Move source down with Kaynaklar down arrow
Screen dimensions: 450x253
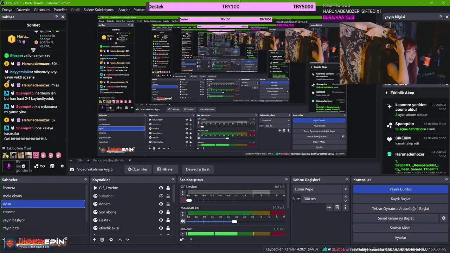[128, 240]
